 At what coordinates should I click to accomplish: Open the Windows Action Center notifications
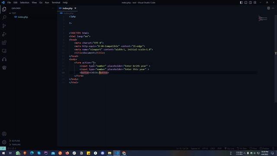click(272, 153)
